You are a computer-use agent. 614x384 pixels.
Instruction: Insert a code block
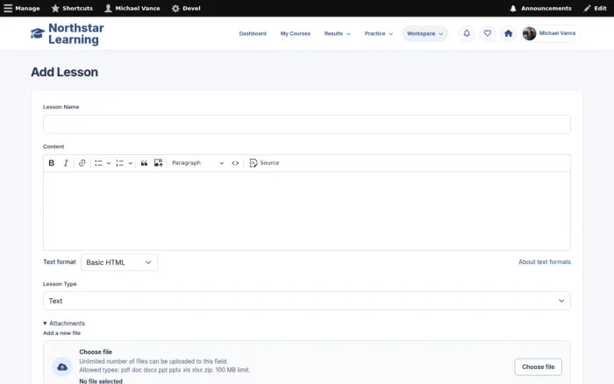[235, 163]
